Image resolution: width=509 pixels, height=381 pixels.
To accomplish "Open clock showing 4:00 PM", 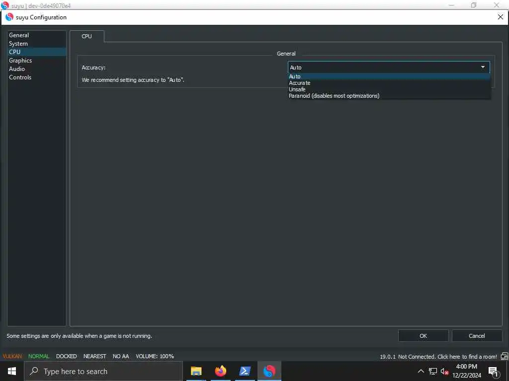I will click(467, 371).
